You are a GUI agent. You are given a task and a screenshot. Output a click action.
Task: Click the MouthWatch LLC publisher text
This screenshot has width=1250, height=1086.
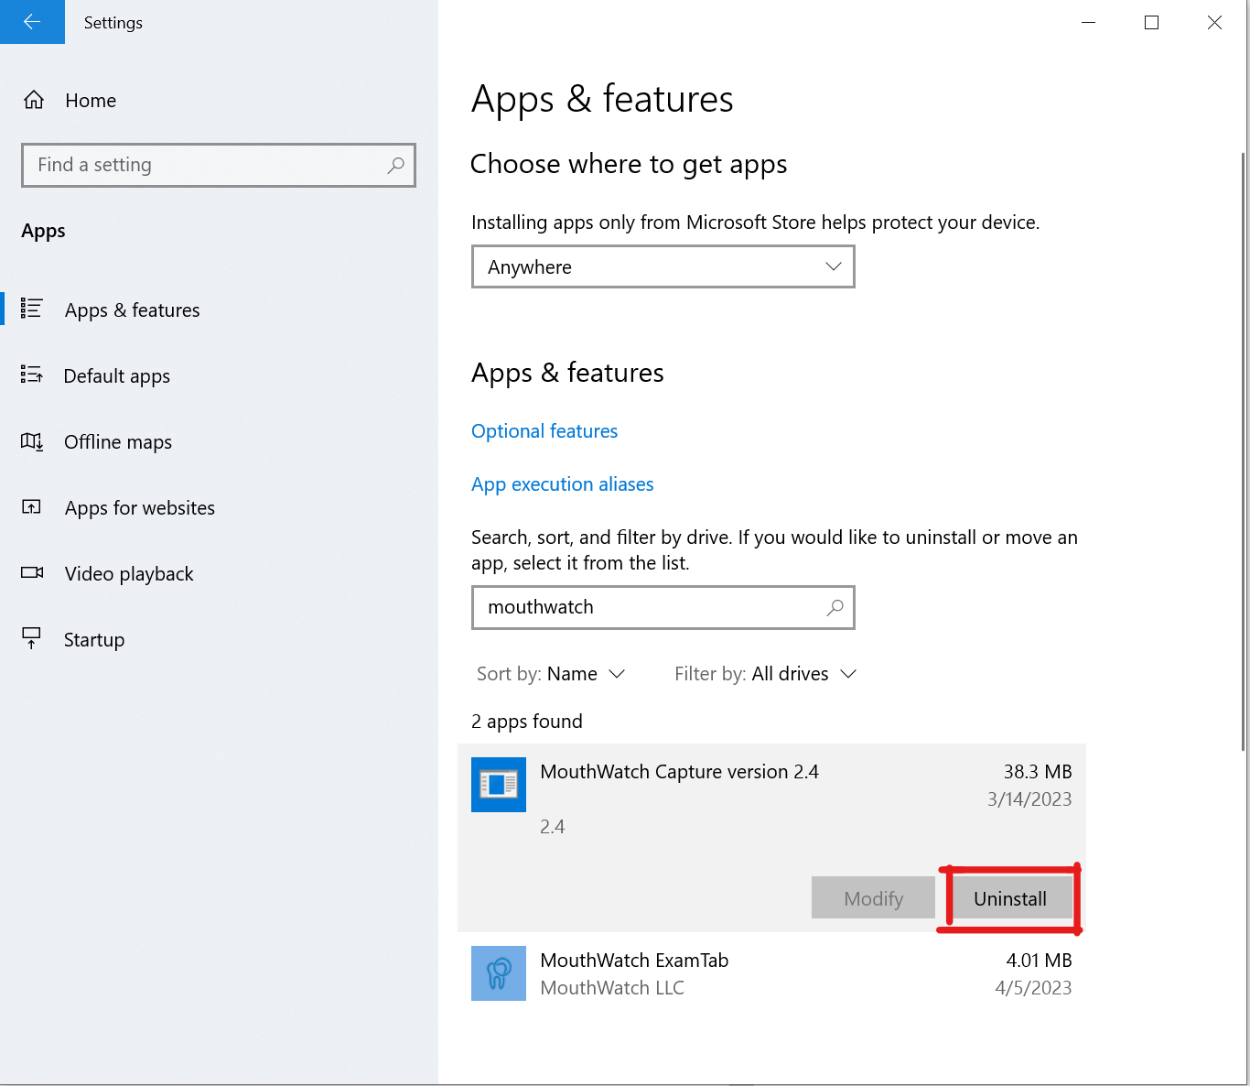tap(612, 988)
